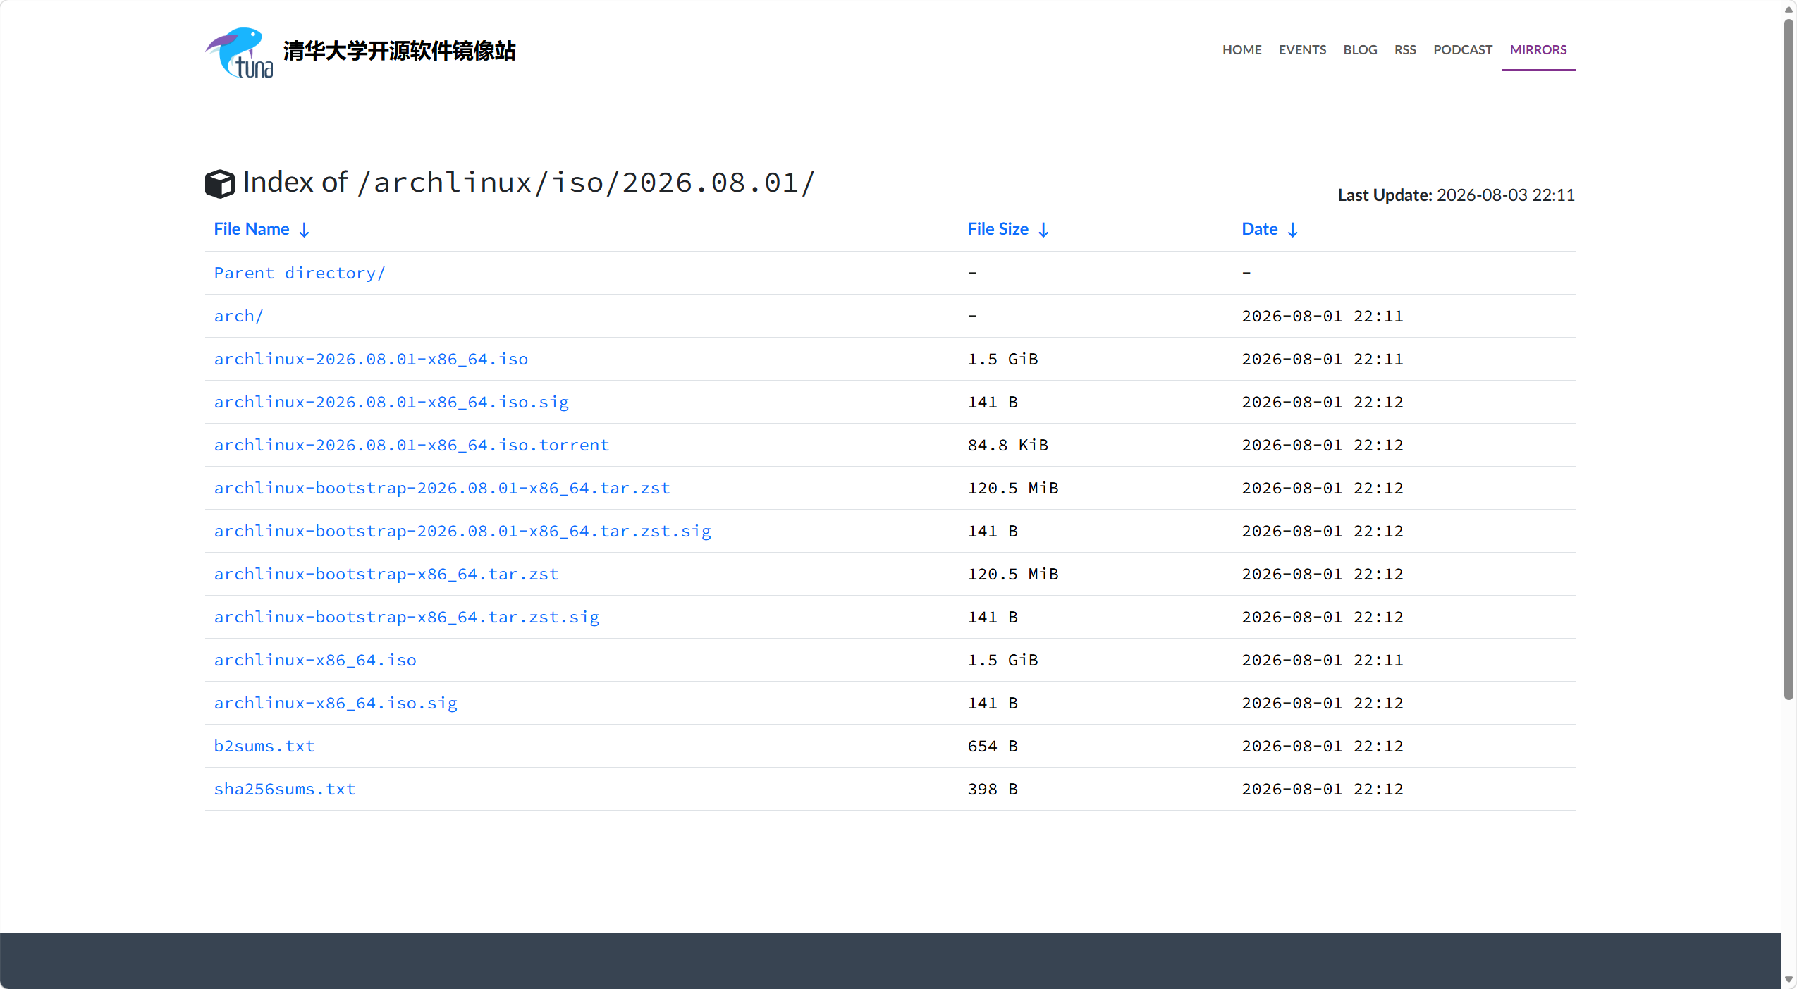Click the 清华大学开源软件镜像站 site title
Viewport: 1797px width, 989px height.
[400, 51]
